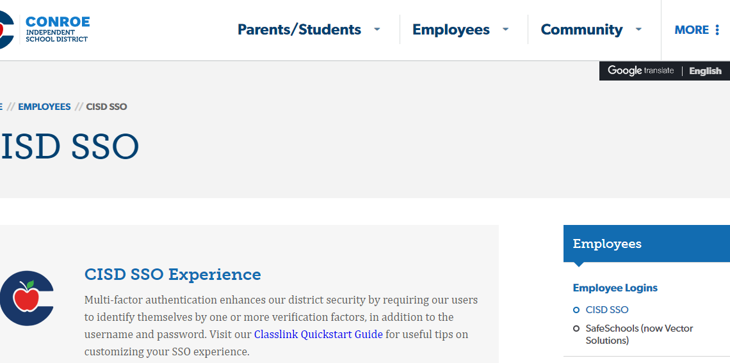Open the Classlink Quickstart Guide link
The height and width of the screenshot is (363, 730).
tap(318, 334)
